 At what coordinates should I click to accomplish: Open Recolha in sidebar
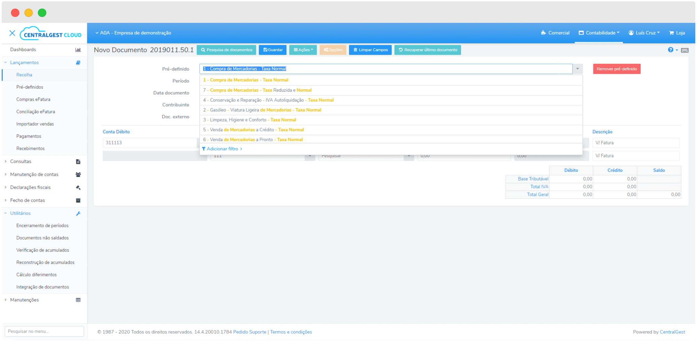[x=24, y=75]
